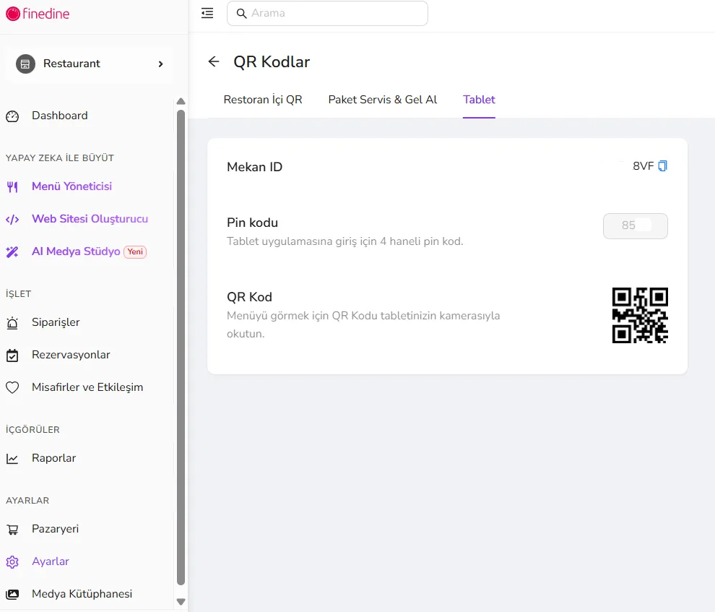This screenshot has height=612, width=715.
Task: Click the Dashboard gauge icon
Action: (x=12, y=116)
